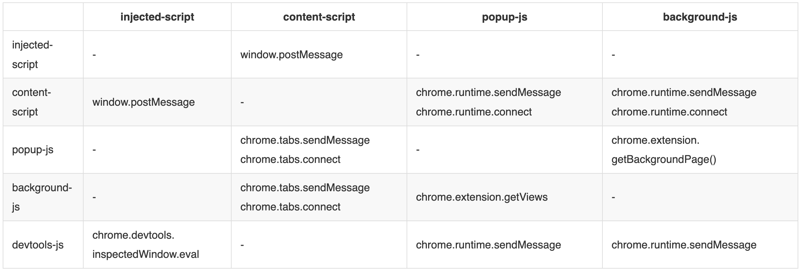The width and height of the screenshot is (801, 272).
Task: Click the injected-script row label
Action: coord(32,55)
